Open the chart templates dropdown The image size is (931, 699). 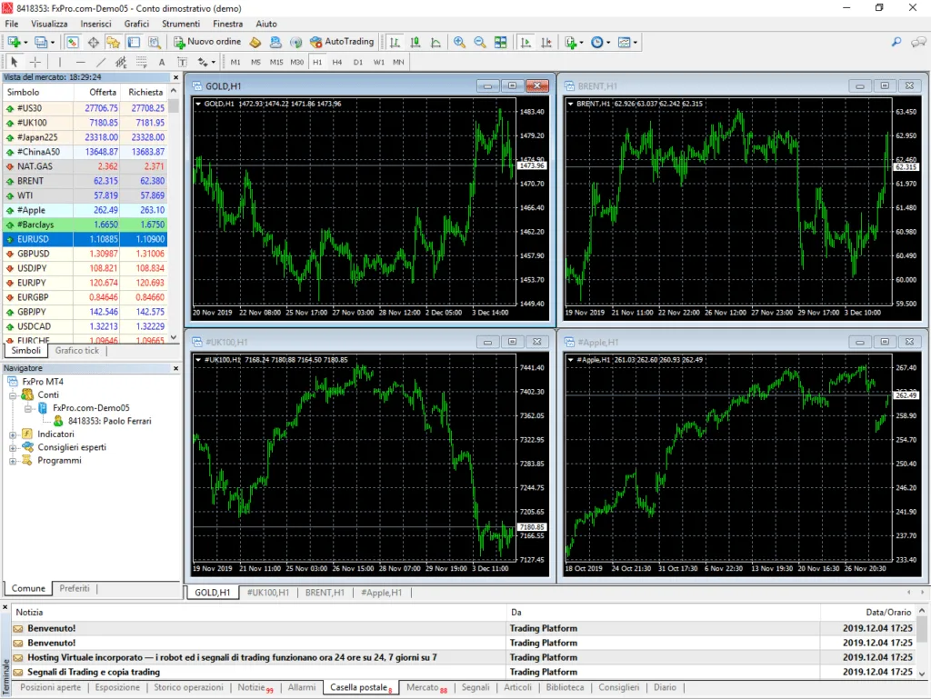point(636,43)
